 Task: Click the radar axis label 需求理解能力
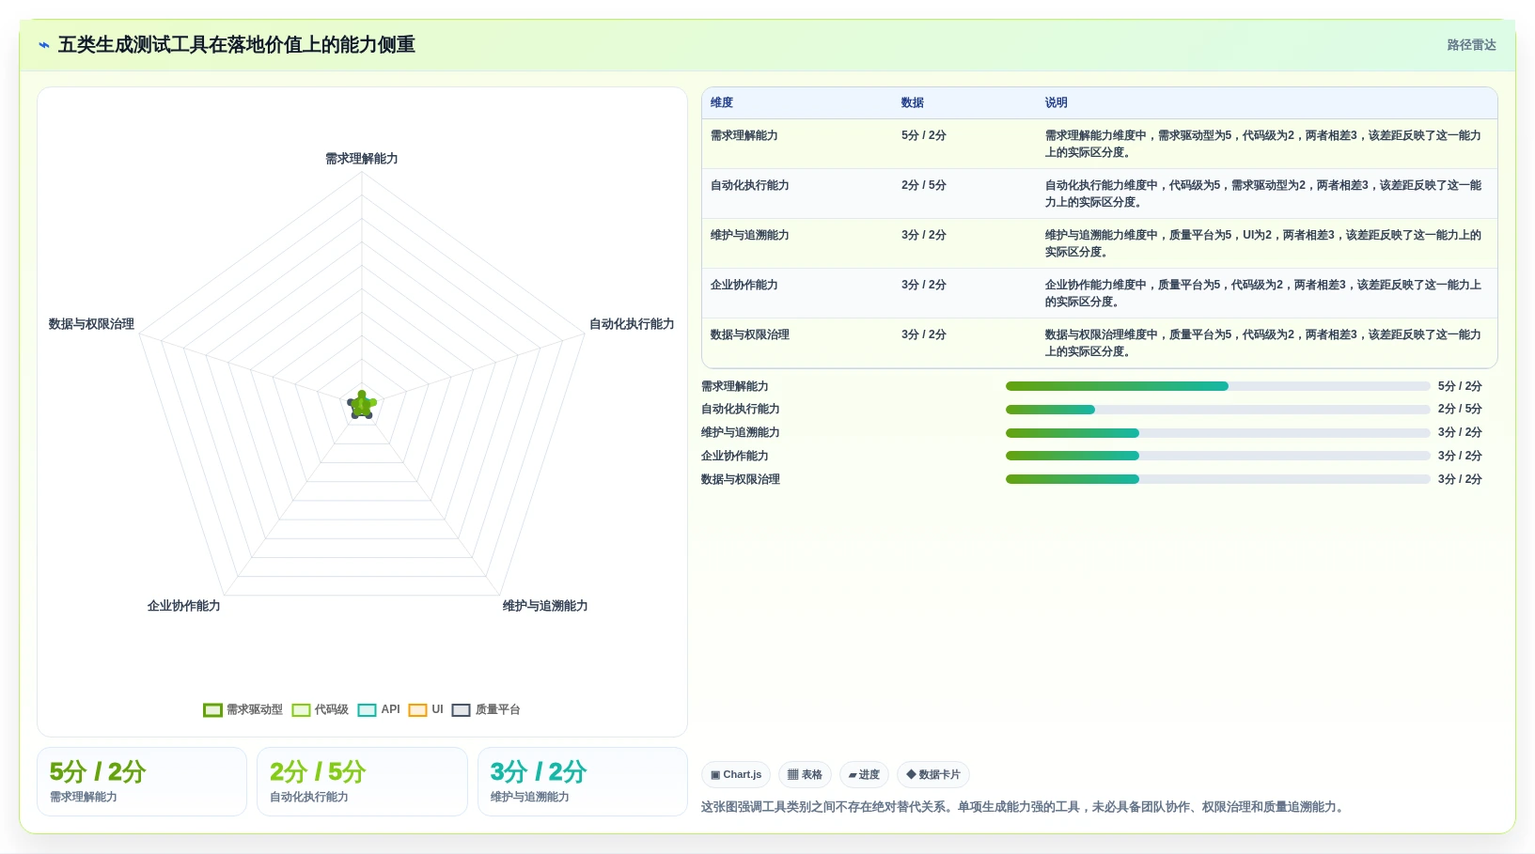point(362,159)
